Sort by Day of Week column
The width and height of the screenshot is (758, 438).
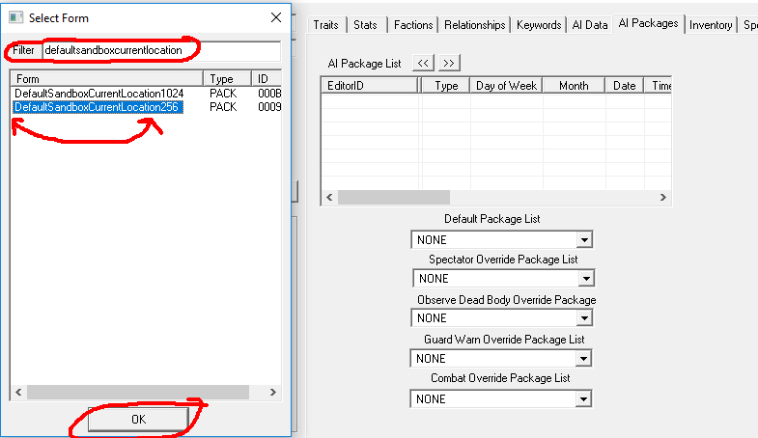pyautogui.click(x=506, y=86)
